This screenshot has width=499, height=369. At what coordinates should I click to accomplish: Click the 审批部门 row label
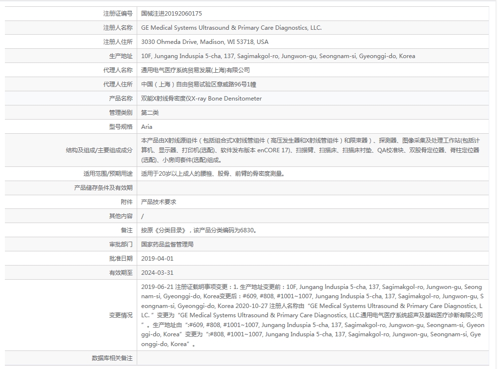121,245
